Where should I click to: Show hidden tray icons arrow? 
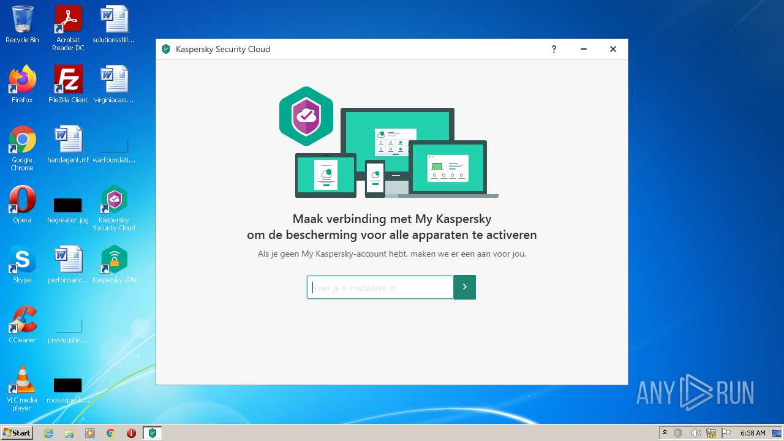click(665, 432)
